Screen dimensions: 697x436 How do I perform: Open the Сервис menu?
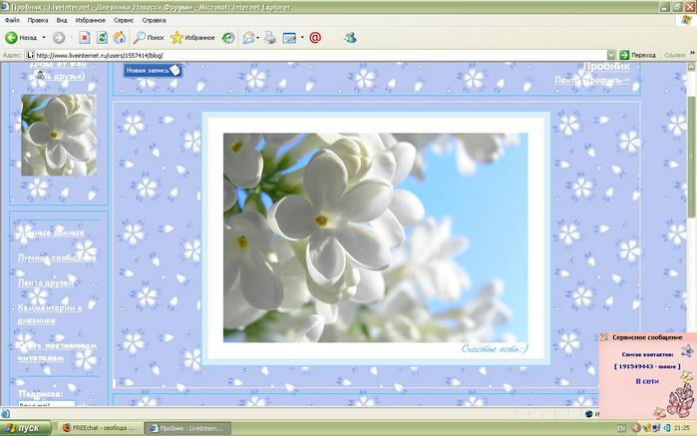[124, 21]
